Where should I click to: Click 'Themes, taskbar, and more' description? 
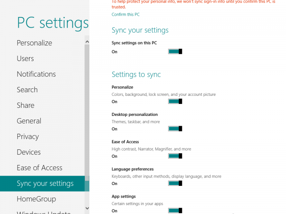tap(136, 122)
